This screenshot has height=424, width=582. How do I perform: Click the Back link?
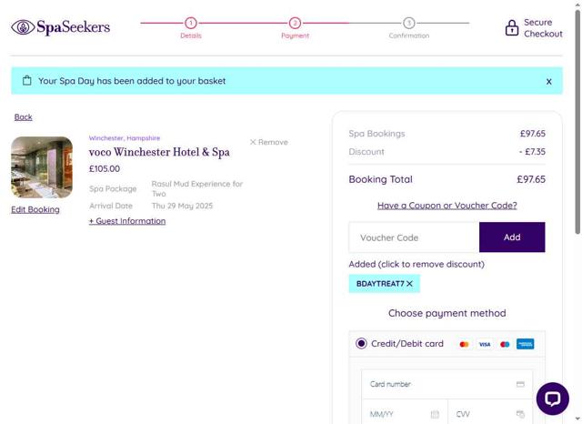24,117
